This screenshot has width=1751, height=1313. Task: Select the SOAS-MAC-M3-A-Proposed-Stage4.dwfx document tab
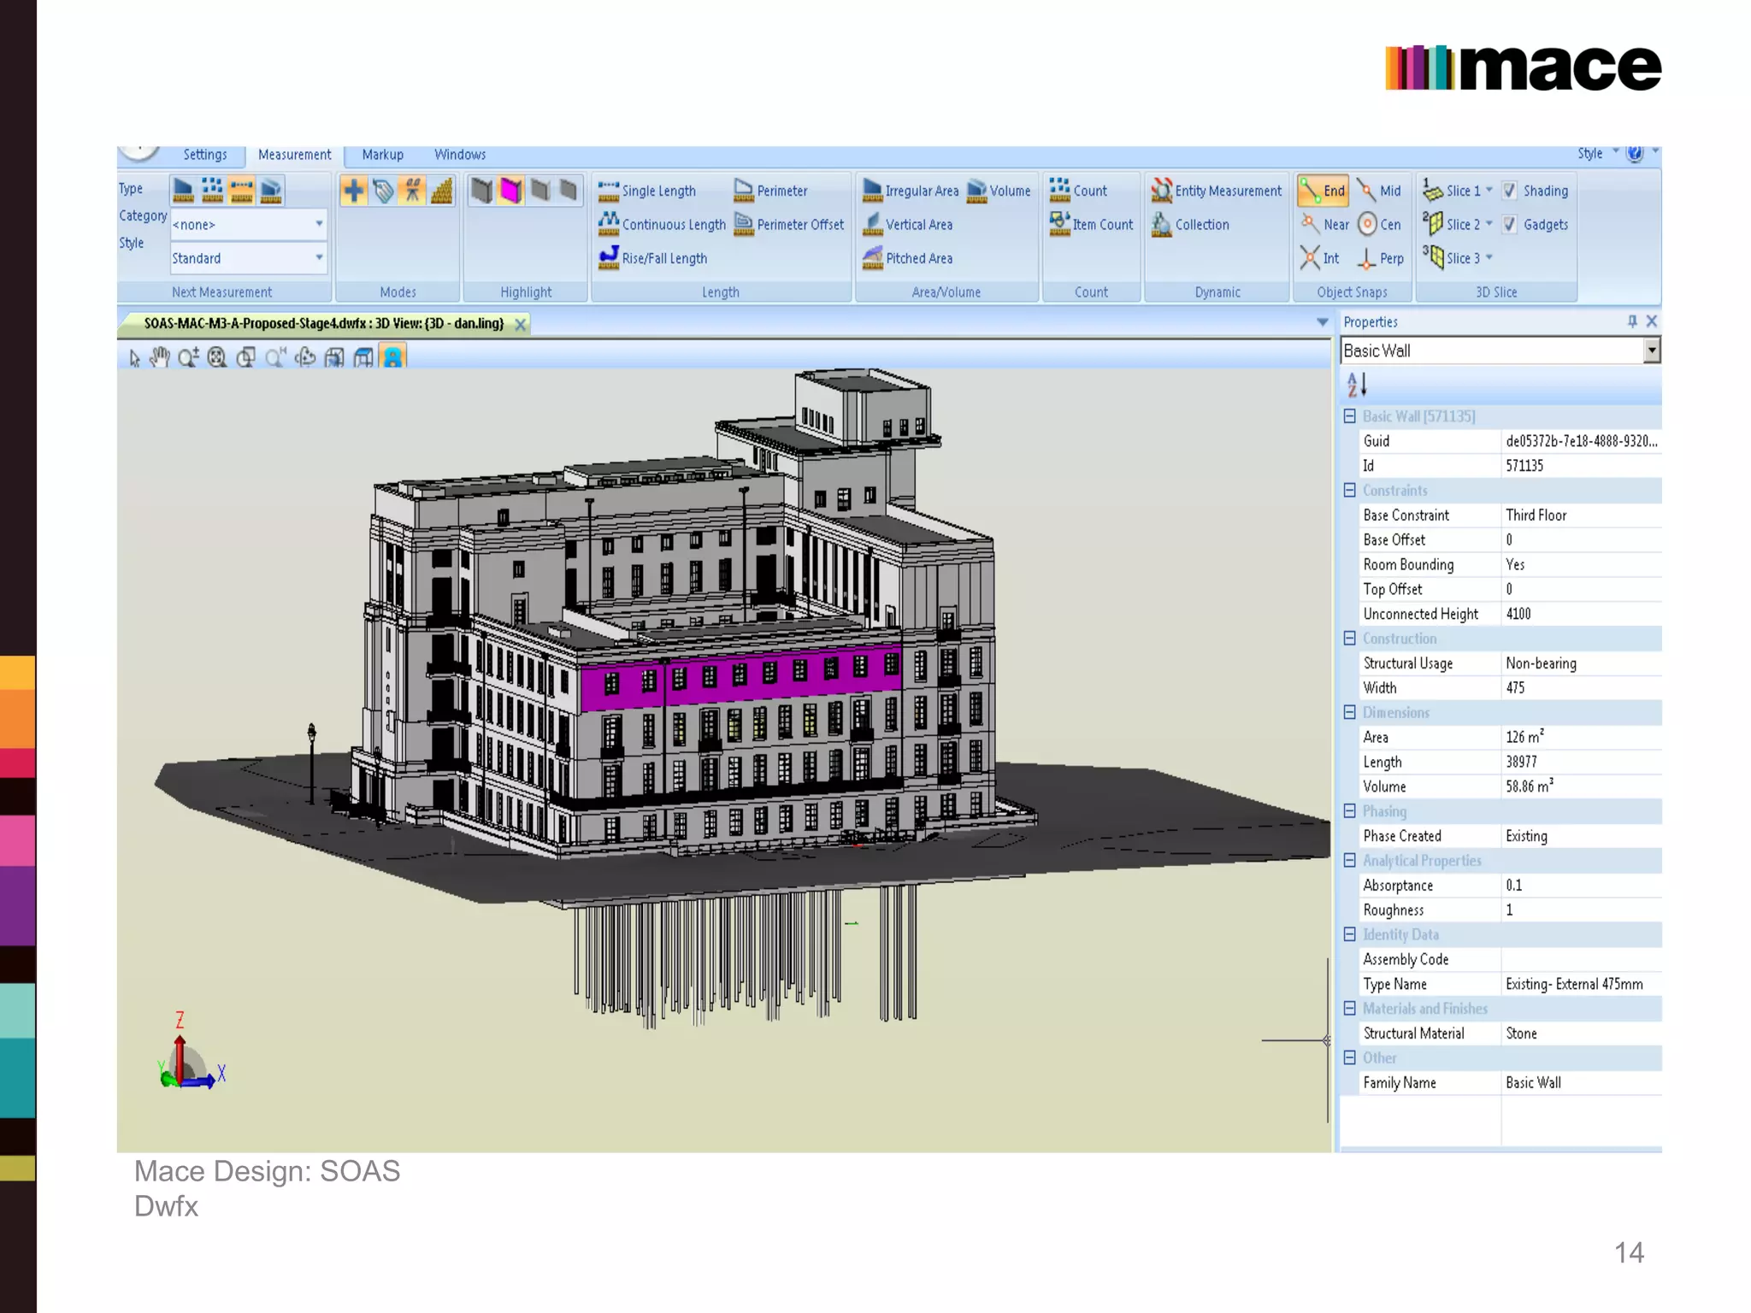[x=323, y=323]
